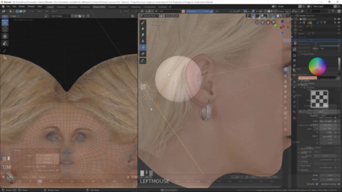The width and height of the screenshot is (342, 192).
Task: Click the new scene icon beside Scene
Action: 300,6
